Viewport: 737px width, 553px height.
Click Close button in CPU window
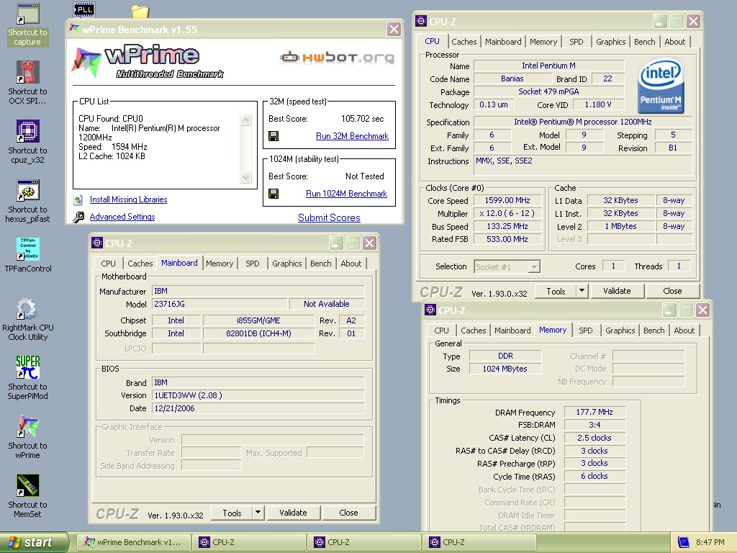672,291
